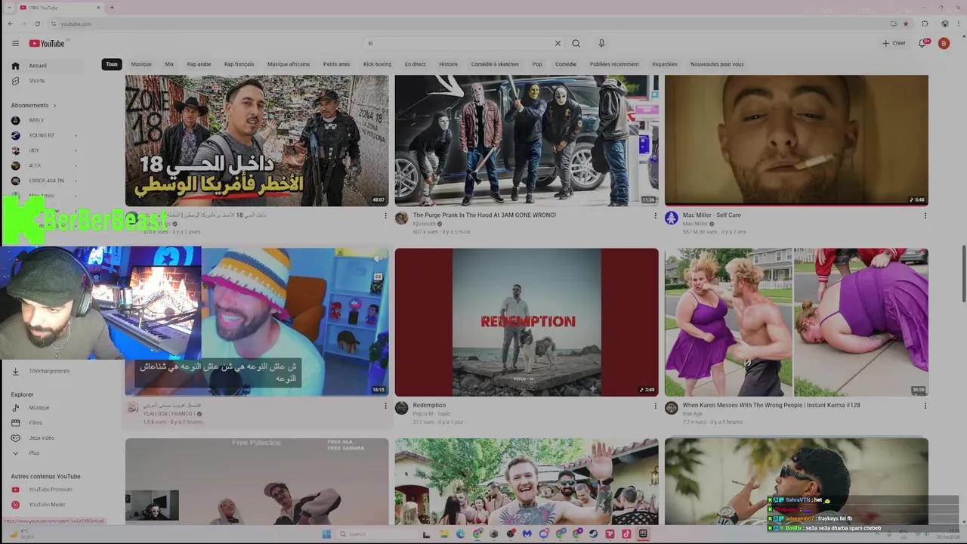The image size is (967, 544).
Task: Click The Purge Prank video title
Action: [484, 215]
